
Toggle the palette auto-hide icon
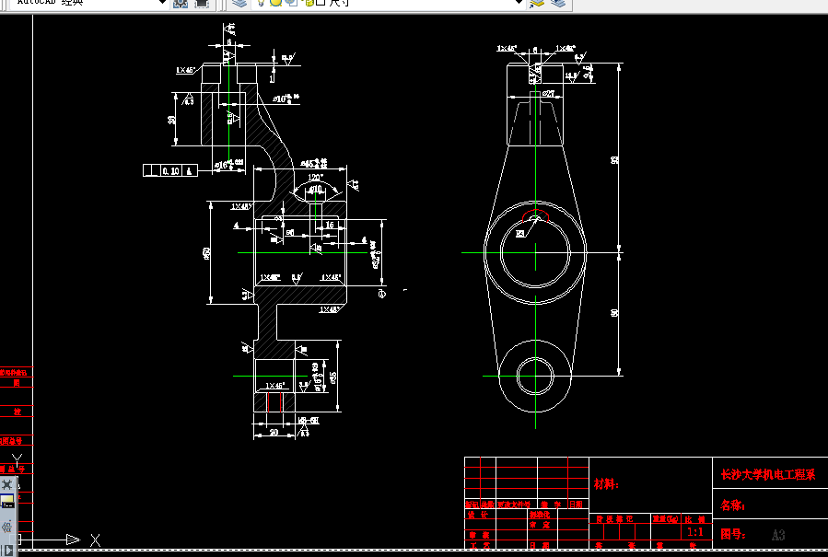click(x=6, y=527)
